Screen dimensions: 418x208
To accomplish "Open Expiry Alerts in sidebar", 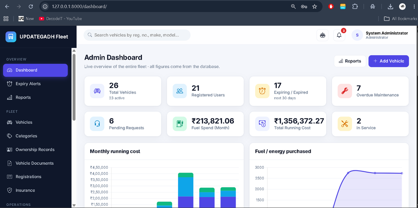I will point(36,84).
